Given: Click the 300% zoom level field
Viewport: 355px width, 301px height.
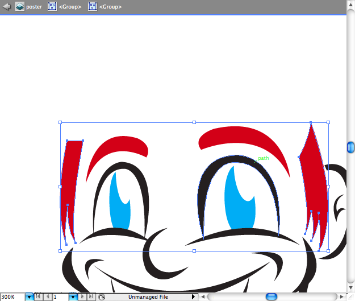Looking at the screenshot, I should click(12, 297).
